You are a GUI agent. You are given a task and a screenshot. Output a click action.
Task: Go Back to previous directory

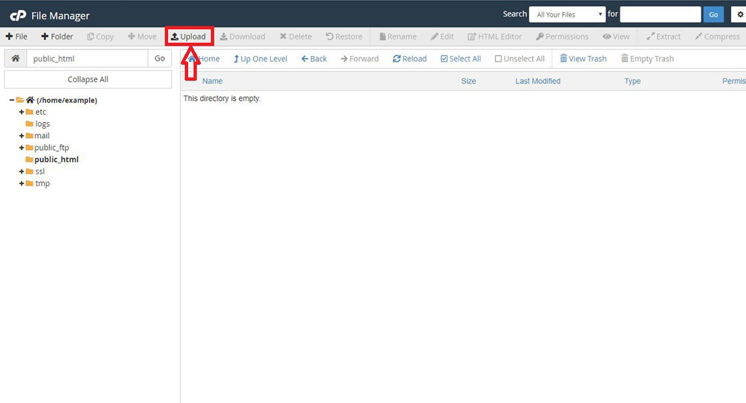pyautogui.click(x=314, y=59)
